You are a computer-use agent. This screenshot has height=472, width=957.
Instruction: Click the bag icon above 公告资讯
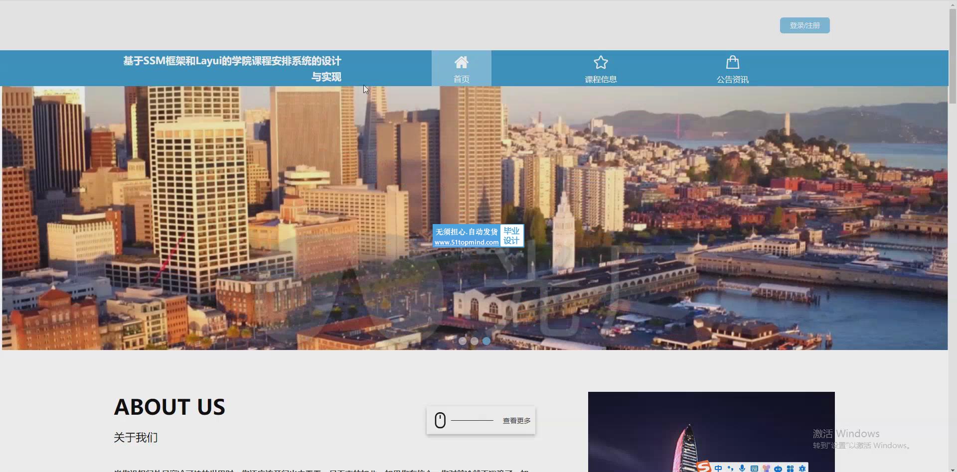click(732, 62)
